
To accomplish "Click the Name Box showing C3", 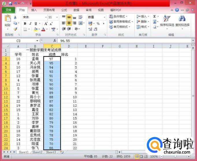I will point(18,41).
